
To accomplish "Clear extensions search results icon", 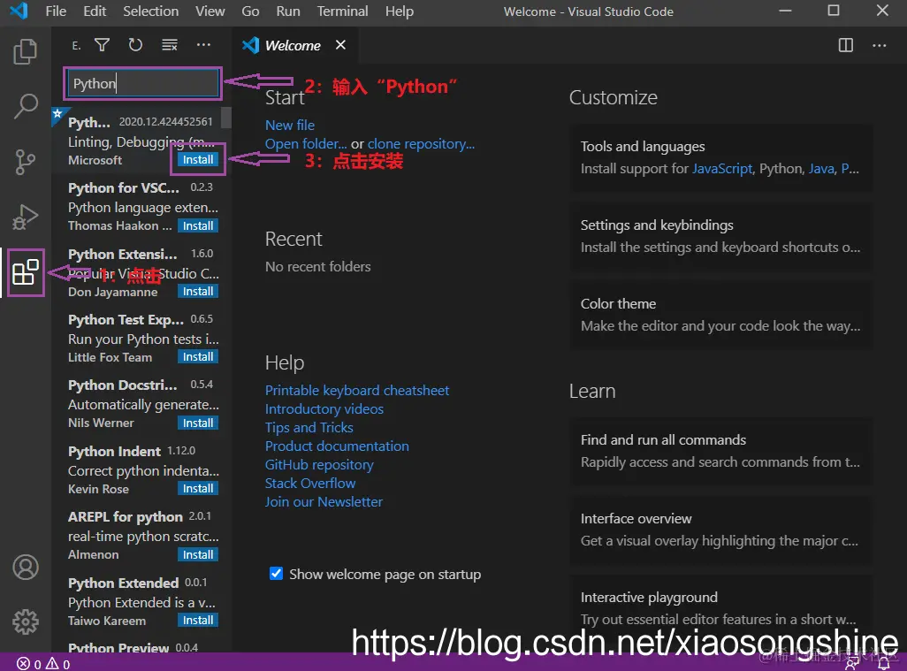I will tap(170, 44).
